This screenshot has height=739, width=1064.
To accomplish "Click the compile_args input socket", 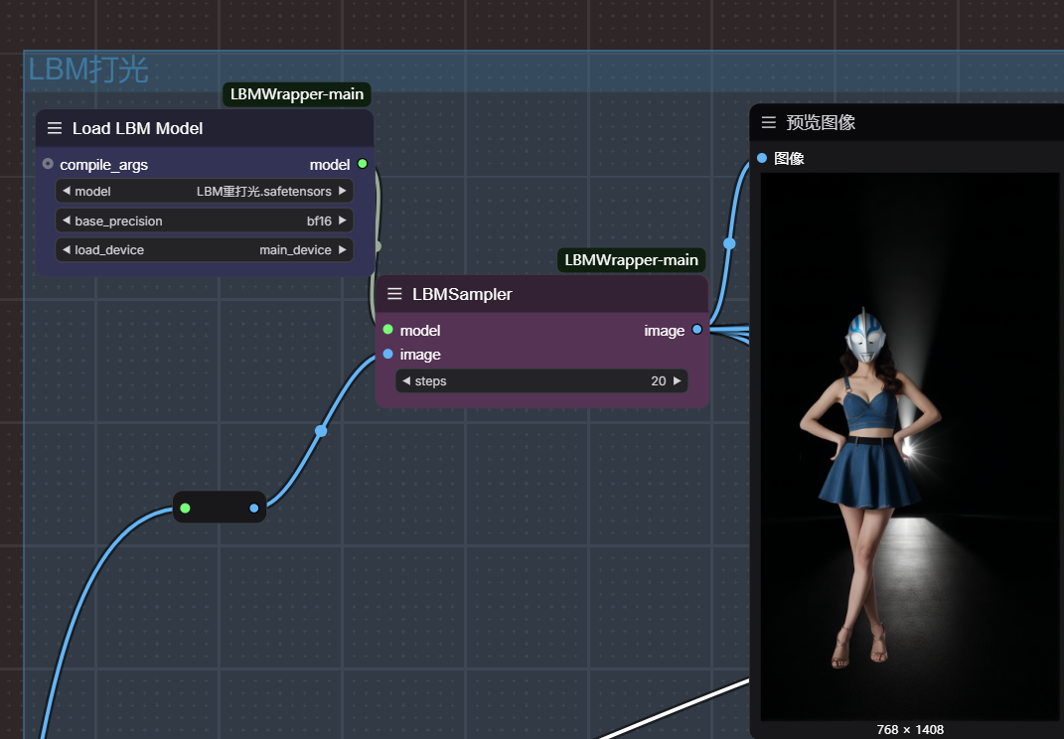I will (48, 164).
